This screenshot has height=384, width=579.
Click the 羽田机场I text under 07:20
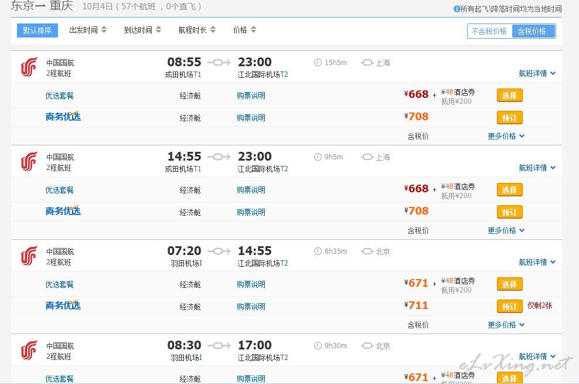(186, 263)
